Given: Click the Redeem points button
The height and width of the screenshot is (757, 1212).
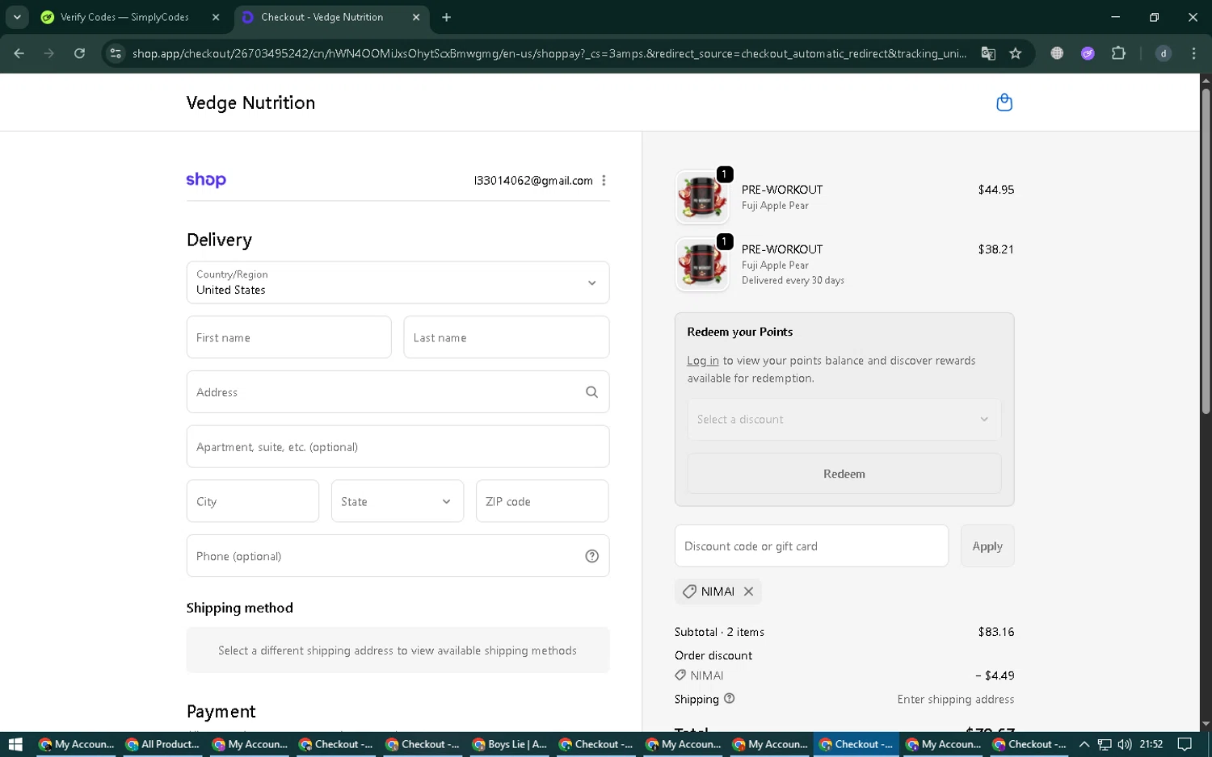Looking at the screenshot, I should coord(844,474).
